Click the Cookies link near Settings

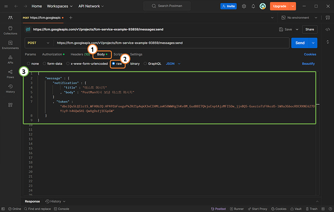point(310,54)
